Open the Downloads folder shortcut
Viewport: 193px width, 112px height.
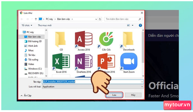point(129,41)
